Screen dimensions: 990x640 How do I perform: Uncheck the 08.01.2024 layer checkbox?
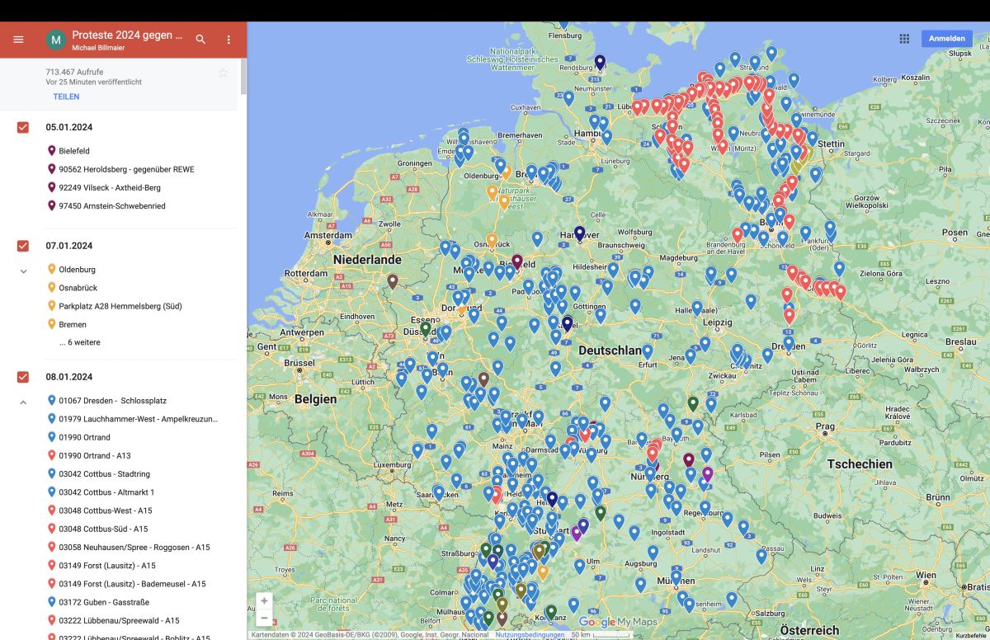point(23,377)
